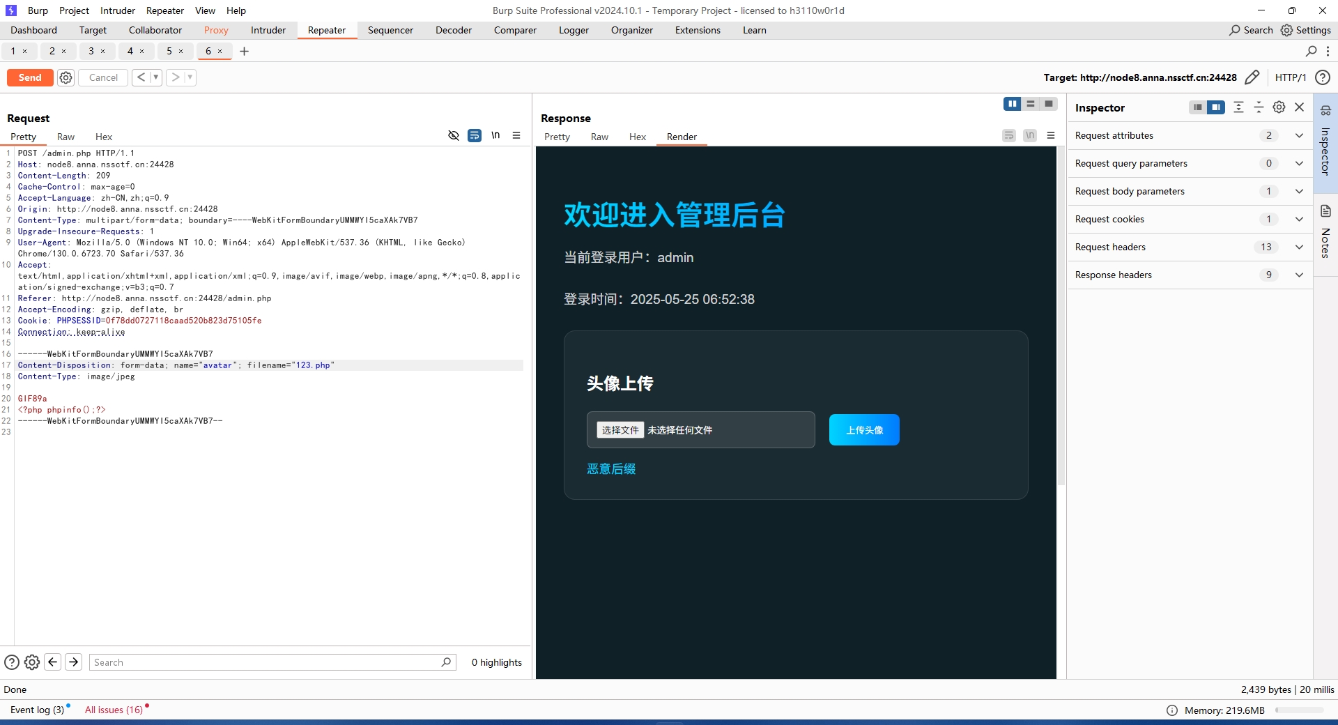Open the Intruder menu
Viewport: 1338px width, 725px height.
[118, 10]
